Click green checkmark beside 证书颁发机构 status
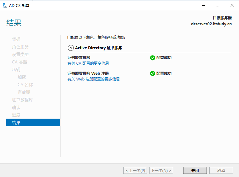The height and width of the screenshot is (177, 239). [152, 58]
